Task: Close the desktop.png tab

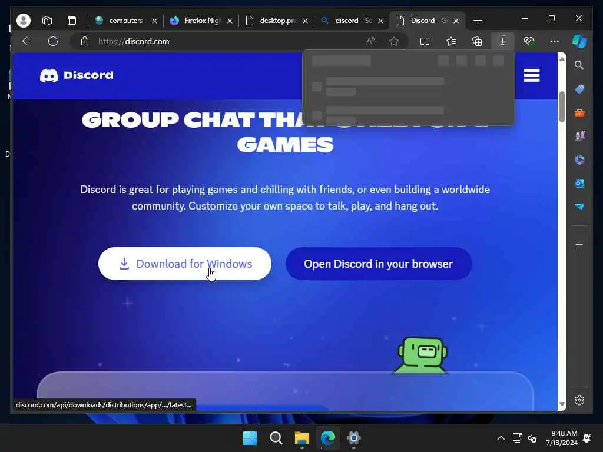Action: point(306,21)
